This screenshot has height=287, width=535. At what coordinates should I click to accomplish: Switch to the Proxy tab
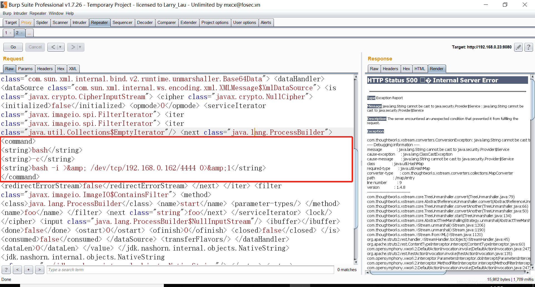pos(26,23)
